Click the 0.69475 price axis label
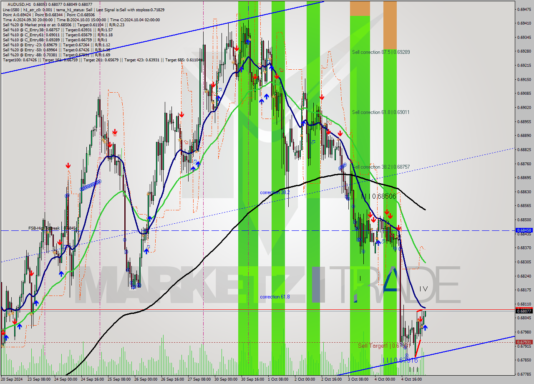Viewport: 534px width, 384px height. (x=524, y=9)
